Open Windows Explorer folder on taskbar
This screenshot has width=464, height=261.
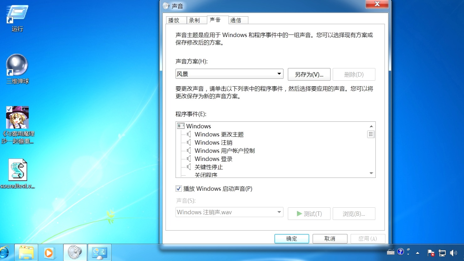tap(26, 253)
